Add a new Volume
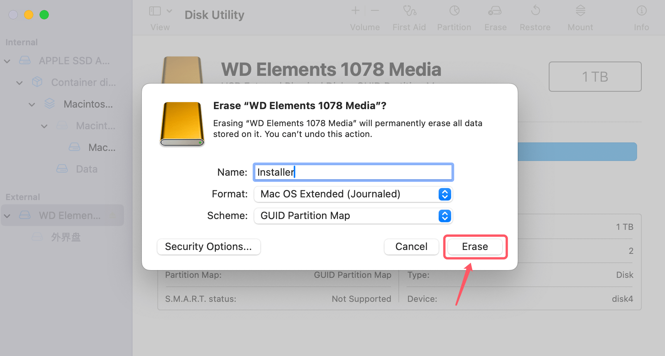 tap(355, 11)
